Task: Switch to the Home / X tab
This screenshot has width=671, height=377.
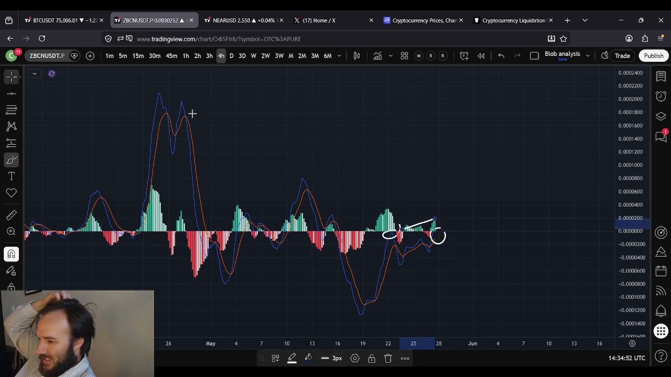Action: pos(333,20)
